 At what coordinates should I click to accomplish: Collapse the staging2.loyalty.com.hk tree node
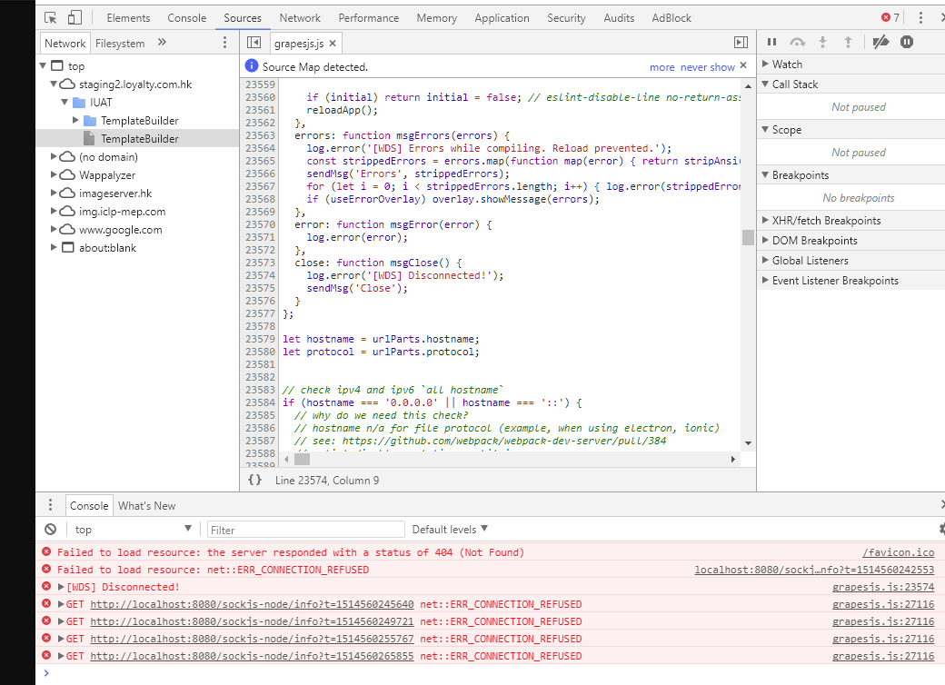(x=54, y=84)
